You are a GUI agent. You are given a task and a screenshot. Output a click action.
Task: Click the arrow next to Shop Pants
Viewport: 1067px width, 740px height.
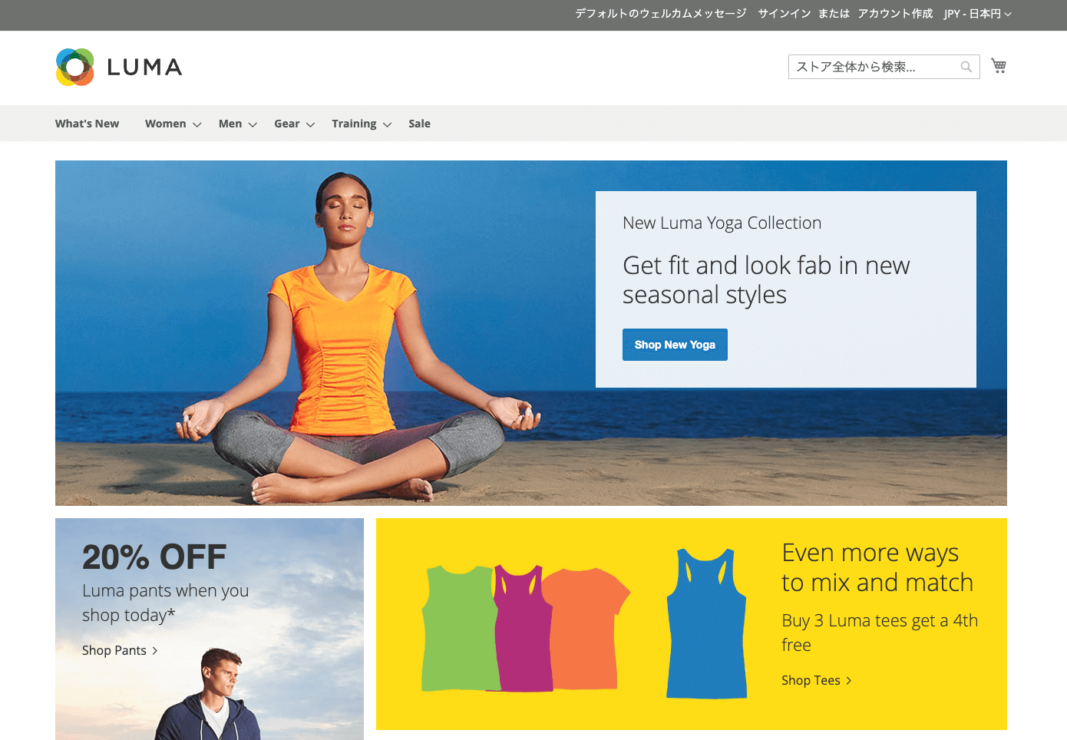click(155, 651)
